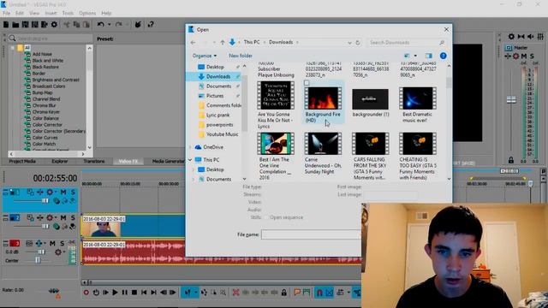Select Youtube Music folder in navigation pane

click(222, 134)
